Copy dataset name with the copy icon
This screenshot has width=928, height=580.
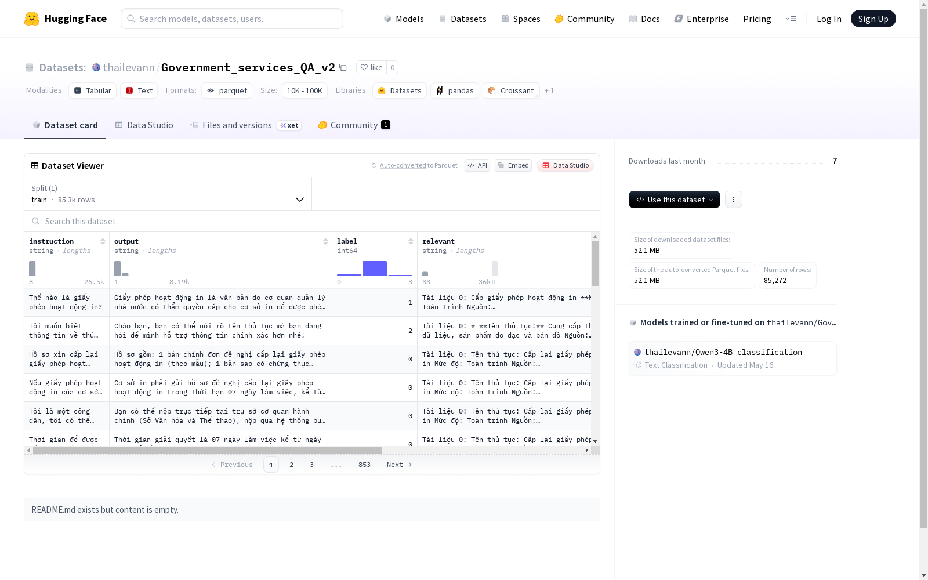[x=343, y=67]
